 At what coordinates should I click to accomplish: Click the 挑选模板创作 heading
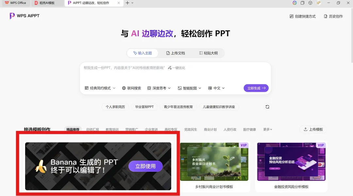coord(37,129)
